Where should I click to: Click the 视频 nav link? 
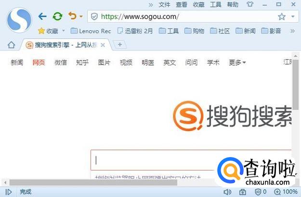point(126,63)
